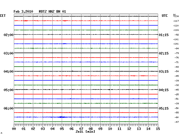180x136 pixels.
Task: Click the DC offset value -48
Action: click(x=177, y=67)
